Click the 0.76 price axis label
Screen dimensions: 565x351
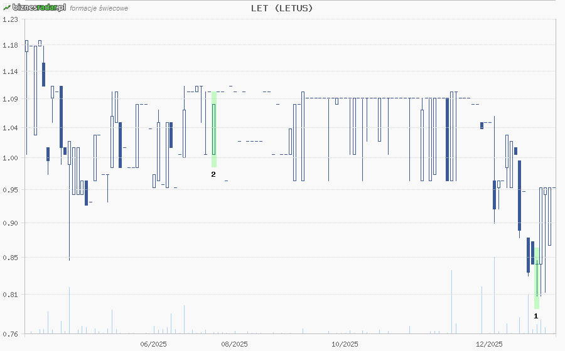(10, 333)
